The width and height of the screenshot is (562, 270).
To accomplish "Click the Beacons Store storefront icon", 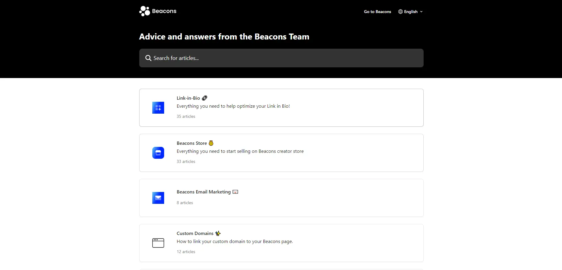I will pyautogui.click(x=158, y=153).
